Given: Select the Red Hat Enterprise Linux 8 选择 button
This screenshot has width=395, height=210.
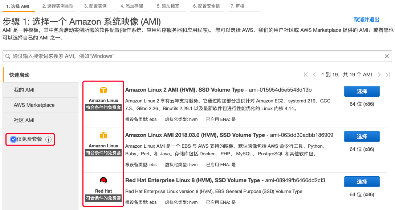Looking at the screenshot, I should point(362,182).
